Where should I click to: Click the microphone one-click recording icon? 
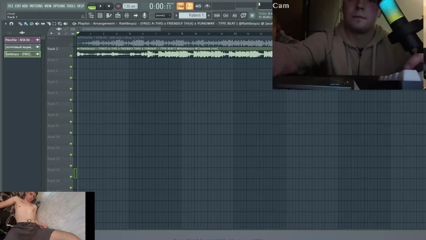coord(144,15)
